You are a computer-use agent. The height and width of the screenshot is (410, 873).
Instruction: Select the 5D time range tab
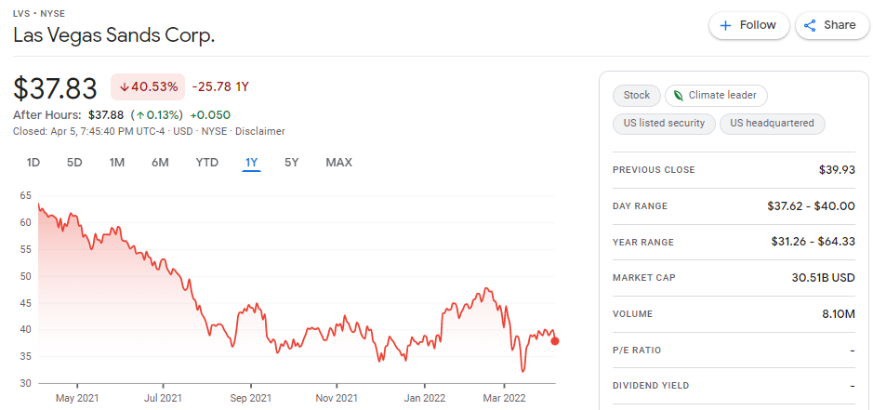[x=74, y=163]
